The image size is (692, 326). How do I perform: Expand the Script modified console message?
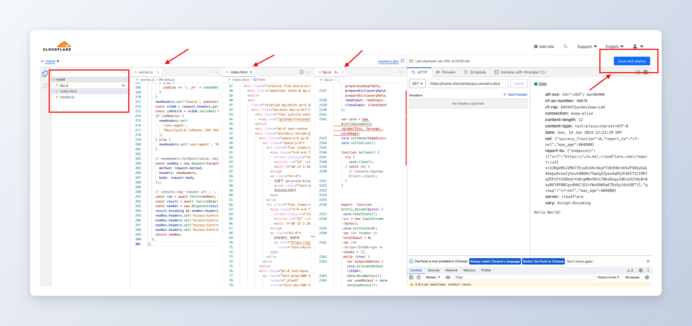point(416,284)
